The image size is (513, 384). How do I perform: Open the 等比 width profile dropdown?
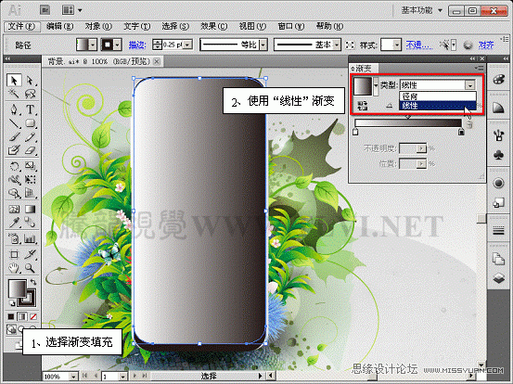tap(263, 45)
